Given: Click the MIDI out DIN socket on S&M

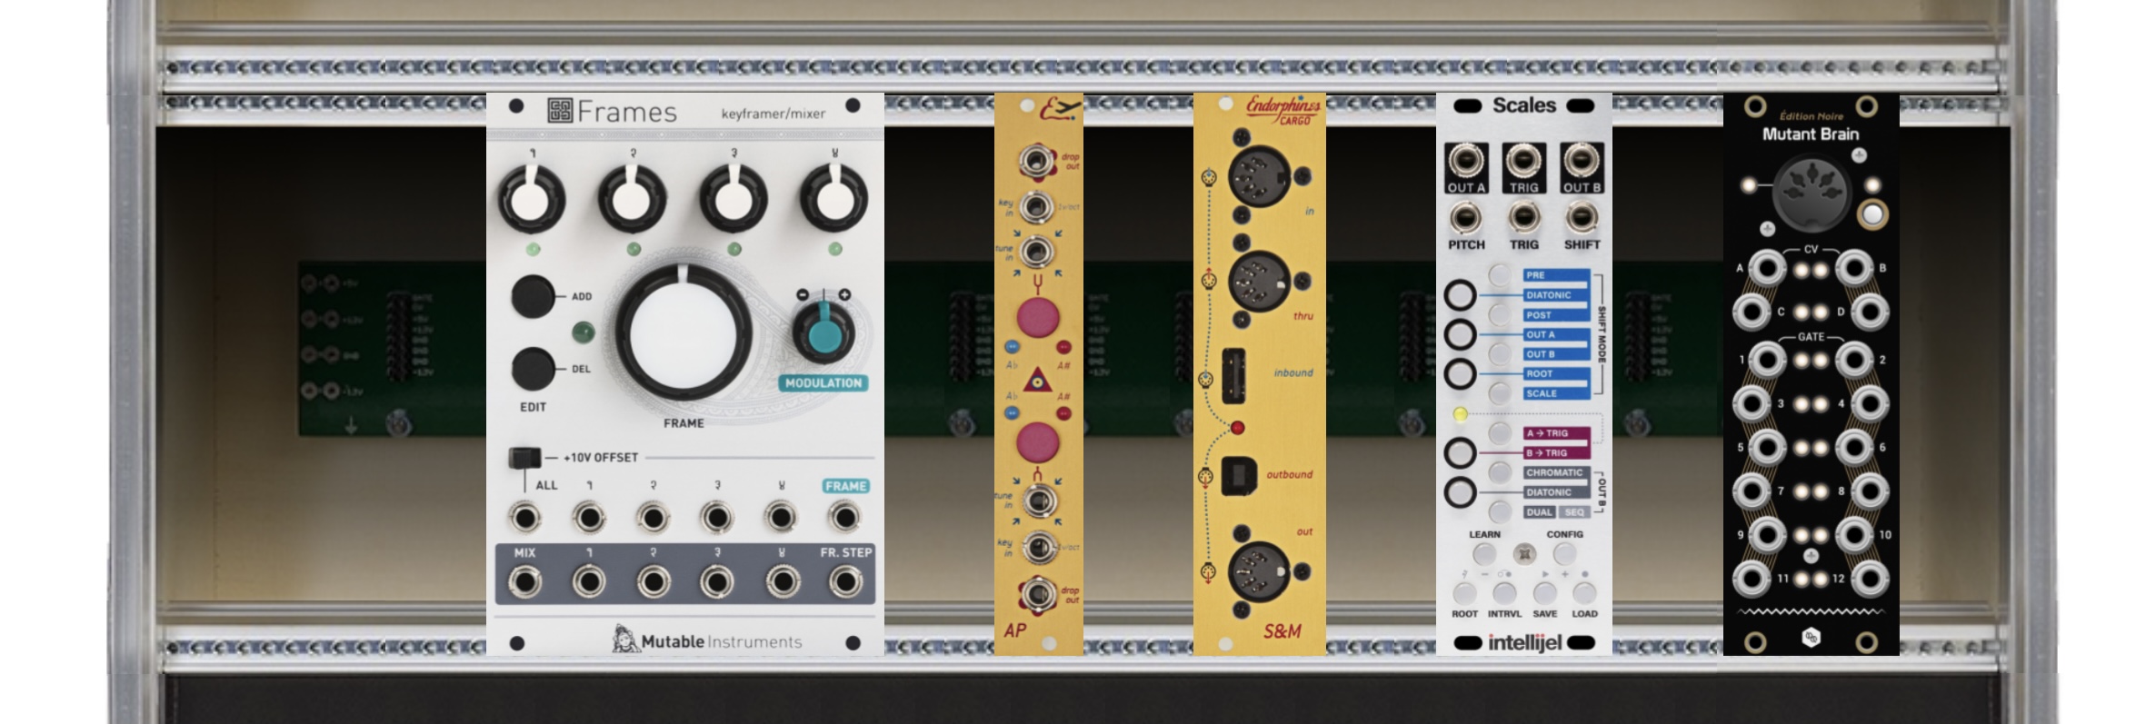Looking at the screenshot, I should tap(1259, 572).
